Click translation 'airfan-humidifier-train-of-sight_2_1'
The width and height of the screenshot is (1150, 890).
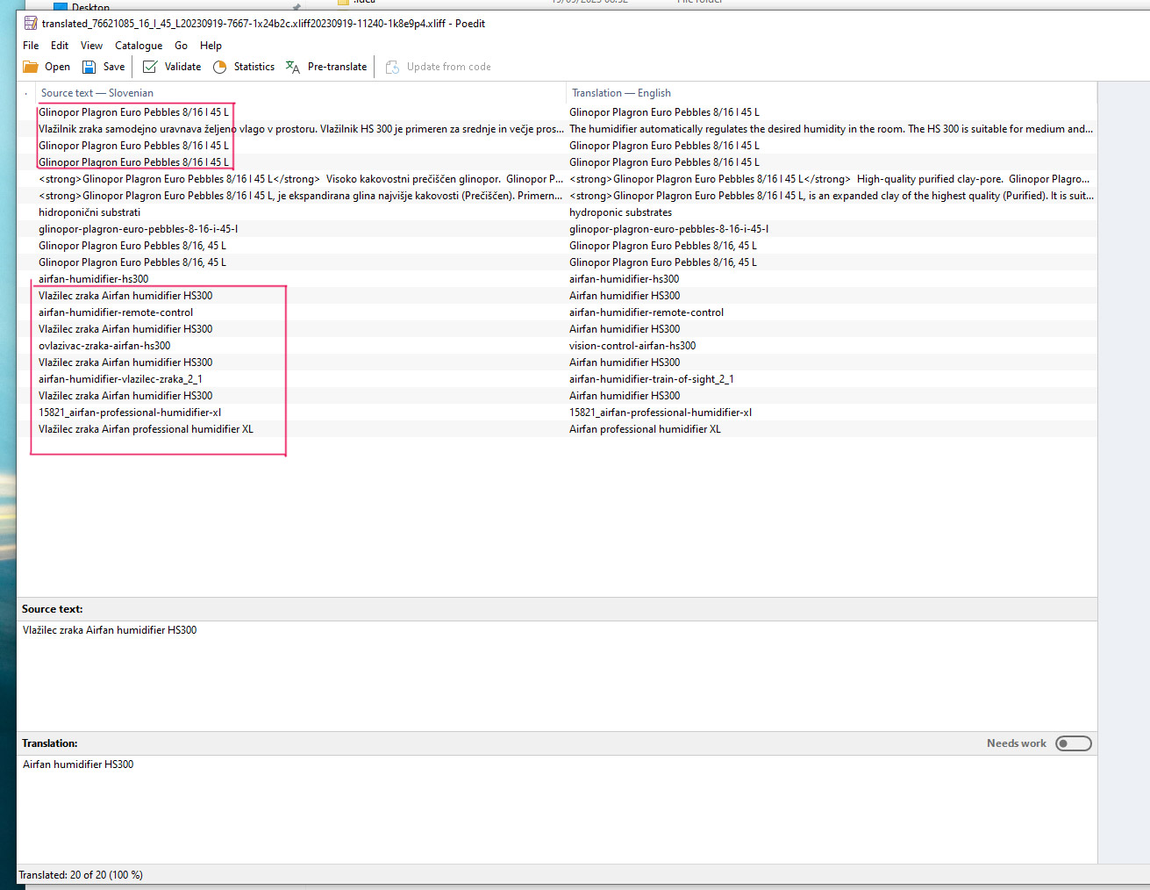[x=651, y=379]
